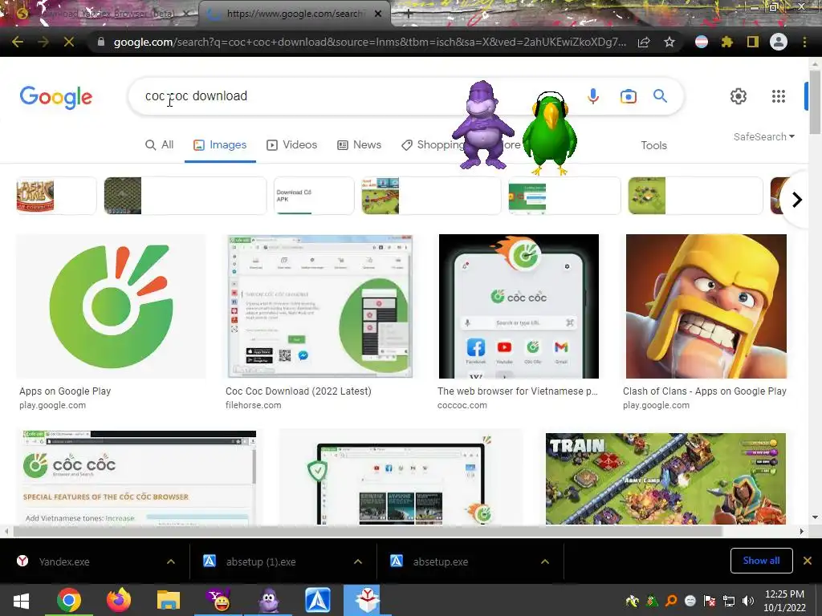Screen dimensions: 822x616
Task: Expand the SafeSearch dropdown
Action: [x=764, y=136]
